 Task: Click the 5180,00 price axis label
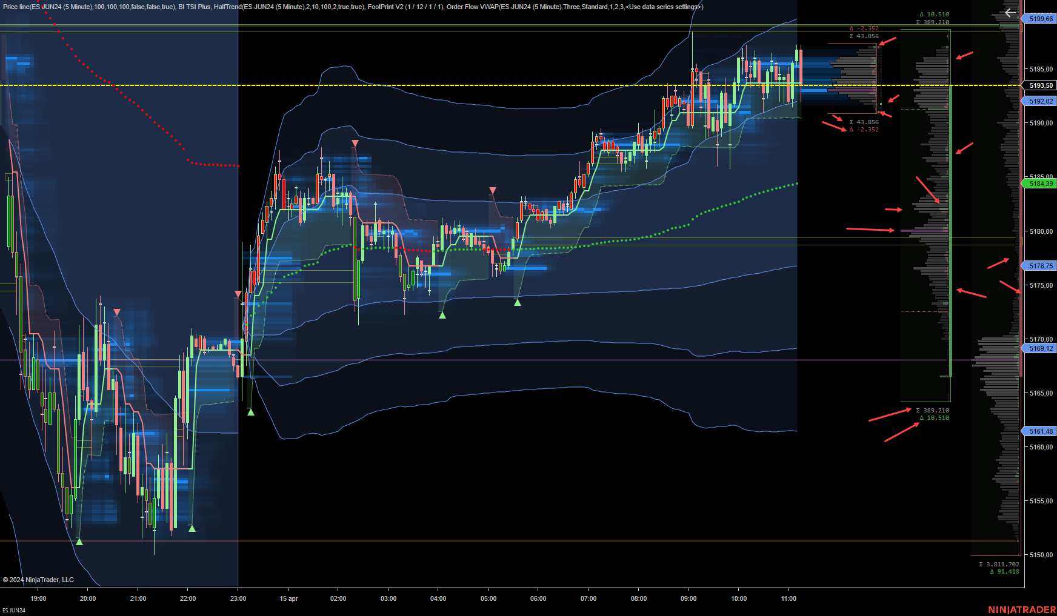(x=1041, y=231)
